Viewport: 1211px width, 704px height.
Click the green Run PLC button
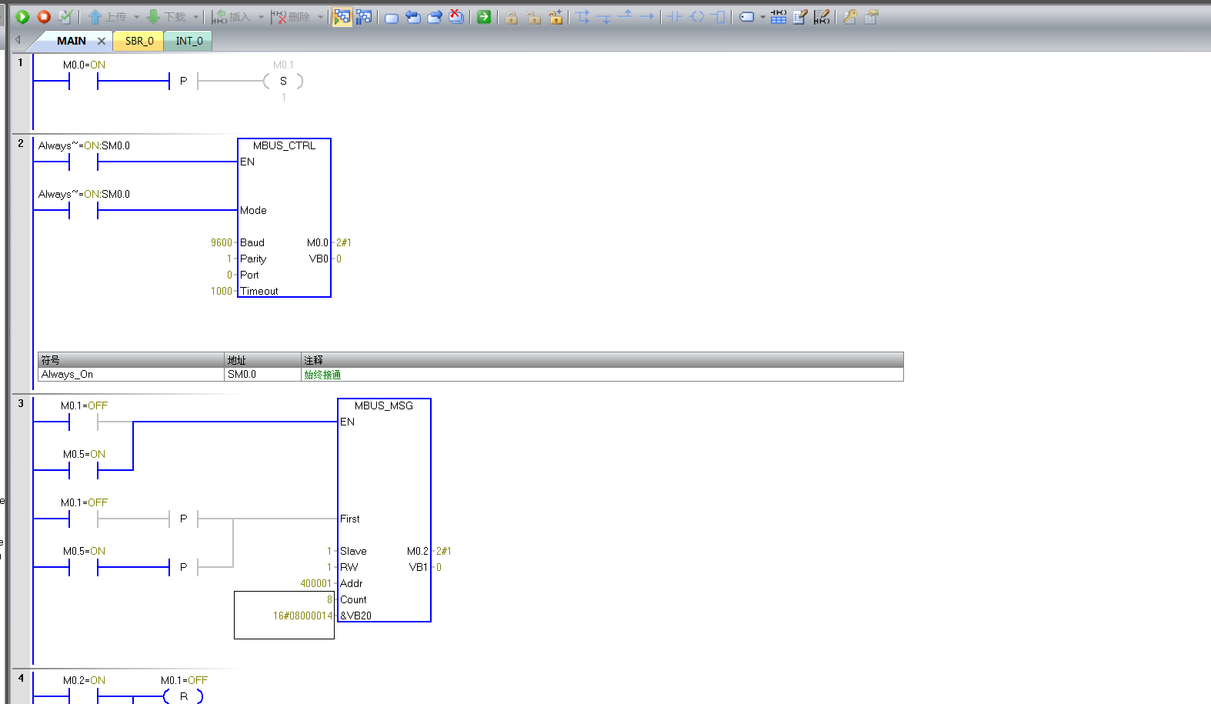(22, 16)
